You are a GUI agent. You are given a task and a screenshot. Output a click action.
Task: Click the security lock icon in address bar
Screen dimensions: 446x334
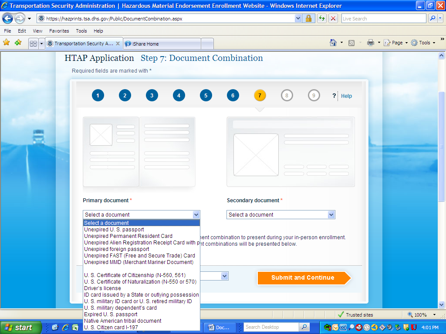click(x=308, y=19)
